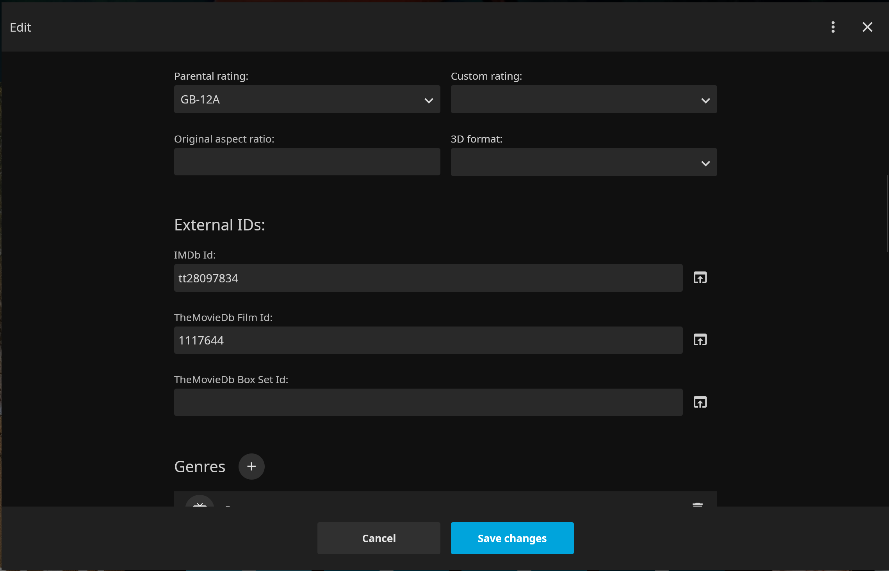The height and width of the screenshot is (571, 889).
Task: Expand the Parental rating dropdown
Action: click(x=307, y=100)
